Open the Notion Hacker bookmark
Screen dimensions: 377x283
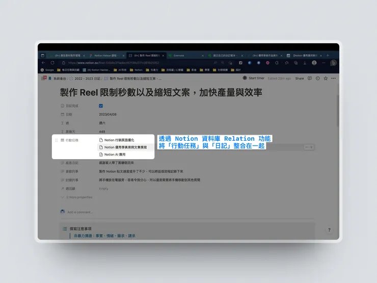(x=96, y=70)
